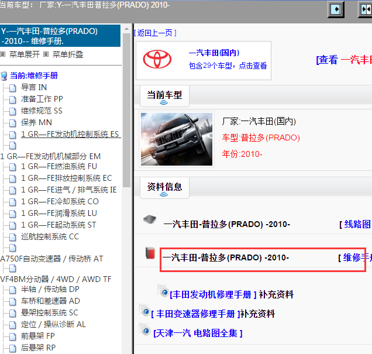Open the 一汽丰田(国内) brand link
The width and height of the screenshot is (372, 354).
214,53
